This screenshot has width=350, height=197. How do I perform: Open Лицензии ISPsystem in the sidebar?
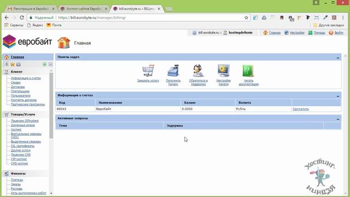pyautogui.click(x=25, y=121)
